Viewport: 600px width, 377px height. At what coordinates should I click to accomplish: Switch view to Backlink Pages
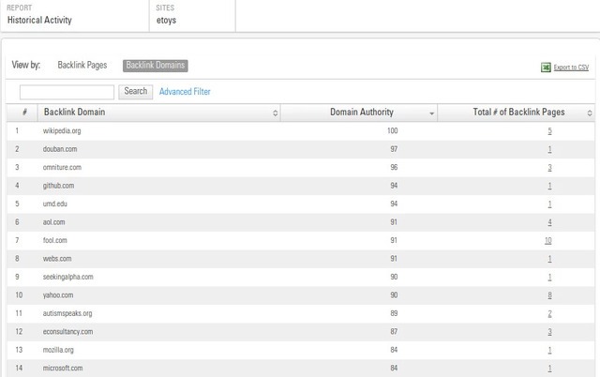click(82, 65)
